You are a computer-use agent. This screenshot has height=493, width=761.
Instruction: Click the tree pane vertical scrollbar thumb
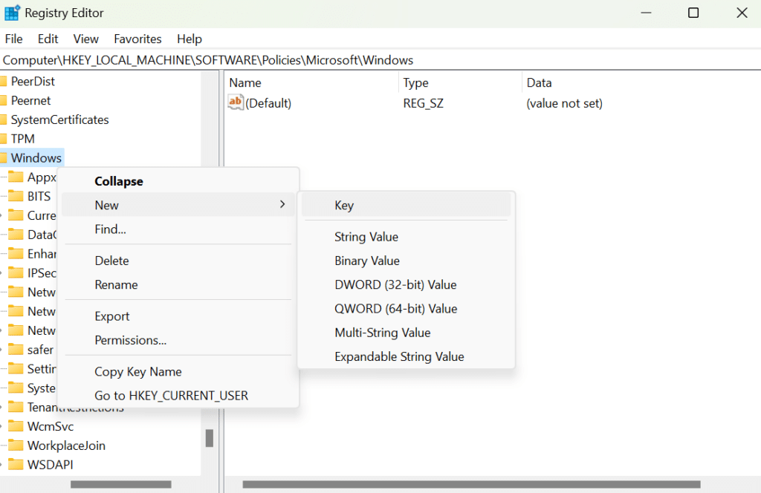coord(210,438)
